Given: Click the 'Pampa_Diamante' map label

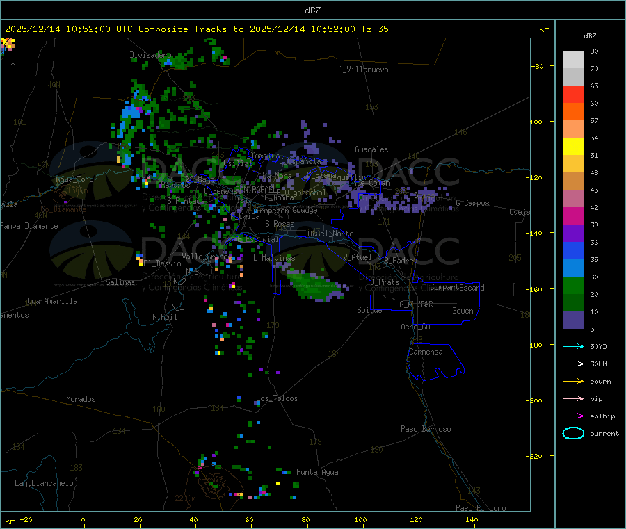Looking at the screenshot, I should pyautogui.click(x=29, y=226).
